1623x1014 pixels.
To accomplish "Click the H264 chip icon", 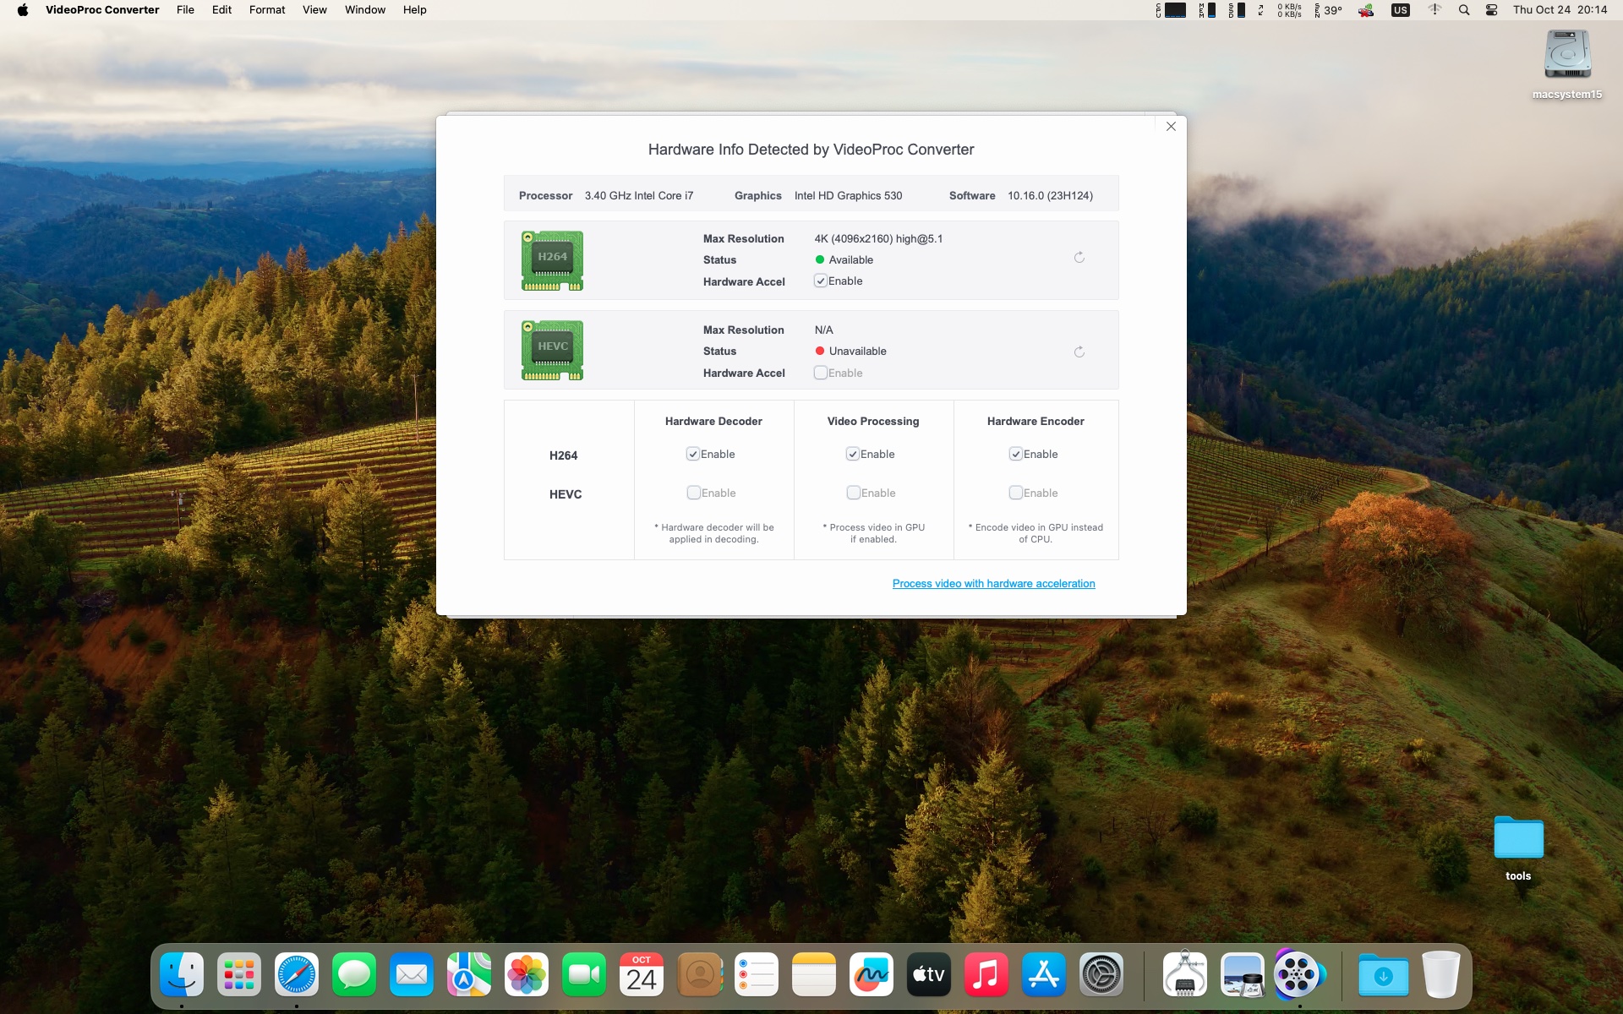I will [x=552, y=260].
